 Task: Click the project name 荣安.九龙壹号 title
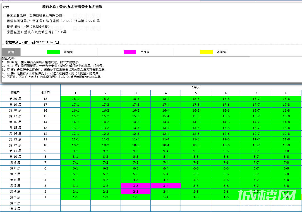coord(72,7)
